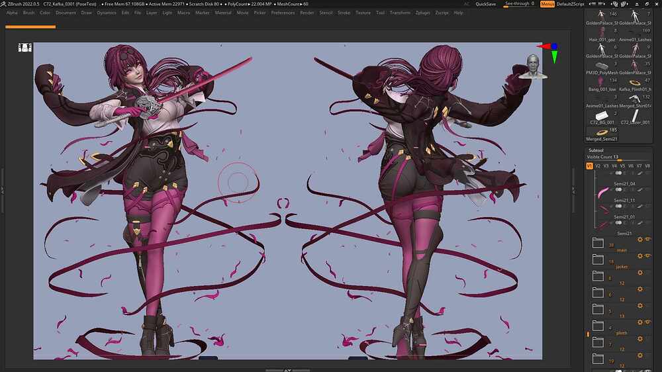Open gear settings for the plinth folder
Screen dimensions: 662x372
(x=640, y=322)
